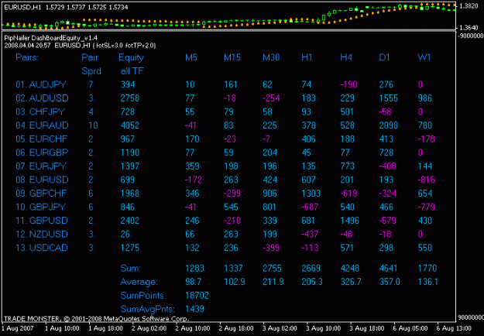This screenshot has height=336, width=484.
Task: Click EURAUD equity value 4052
Action: (130, 125)
